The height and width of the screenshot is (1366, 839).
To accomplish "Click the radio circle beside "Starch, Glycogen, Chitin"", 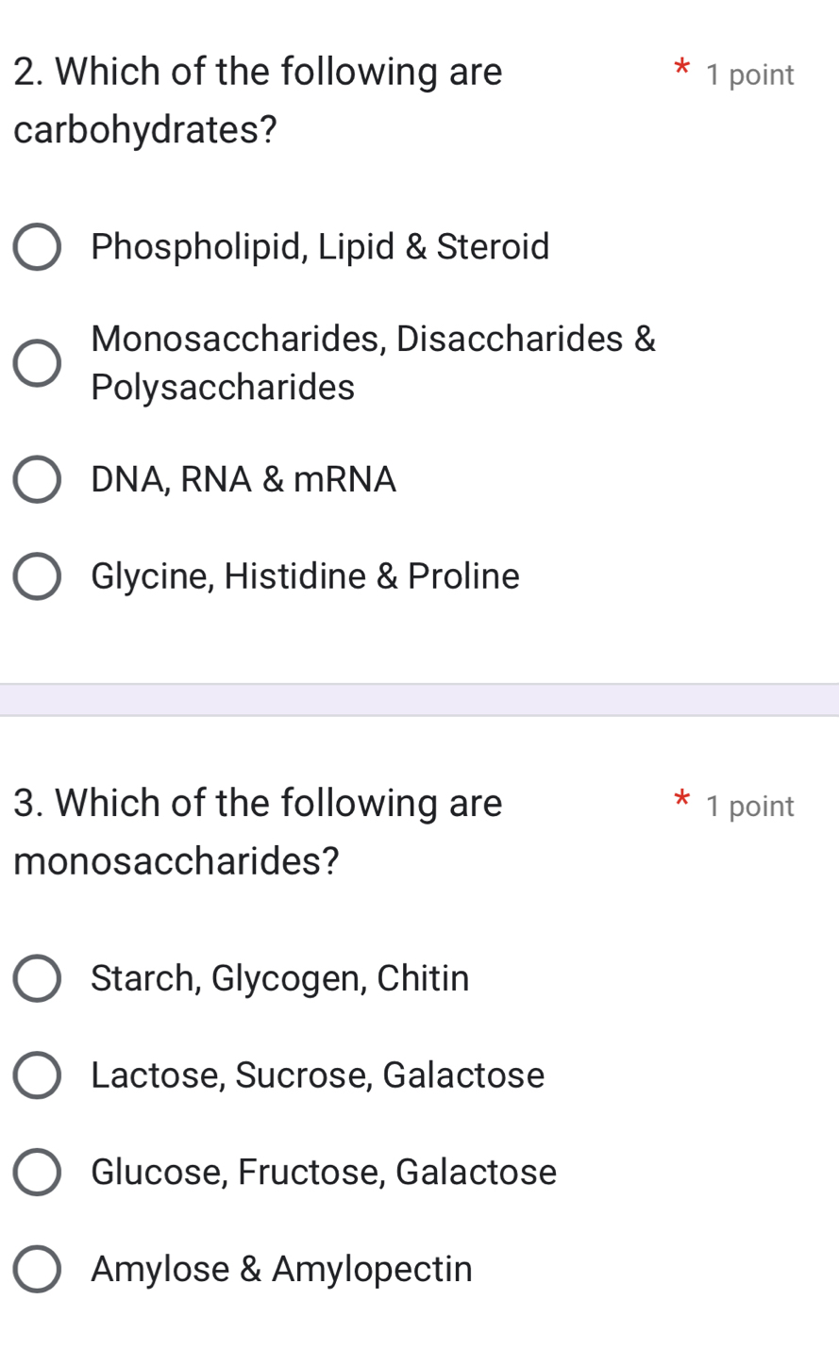I will point(37,978).
